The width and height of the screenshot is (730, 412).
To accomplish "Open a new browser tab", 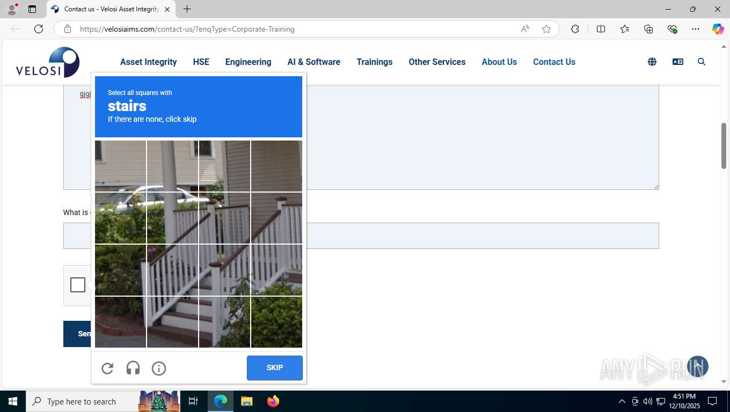I will (x=187, y=9).
